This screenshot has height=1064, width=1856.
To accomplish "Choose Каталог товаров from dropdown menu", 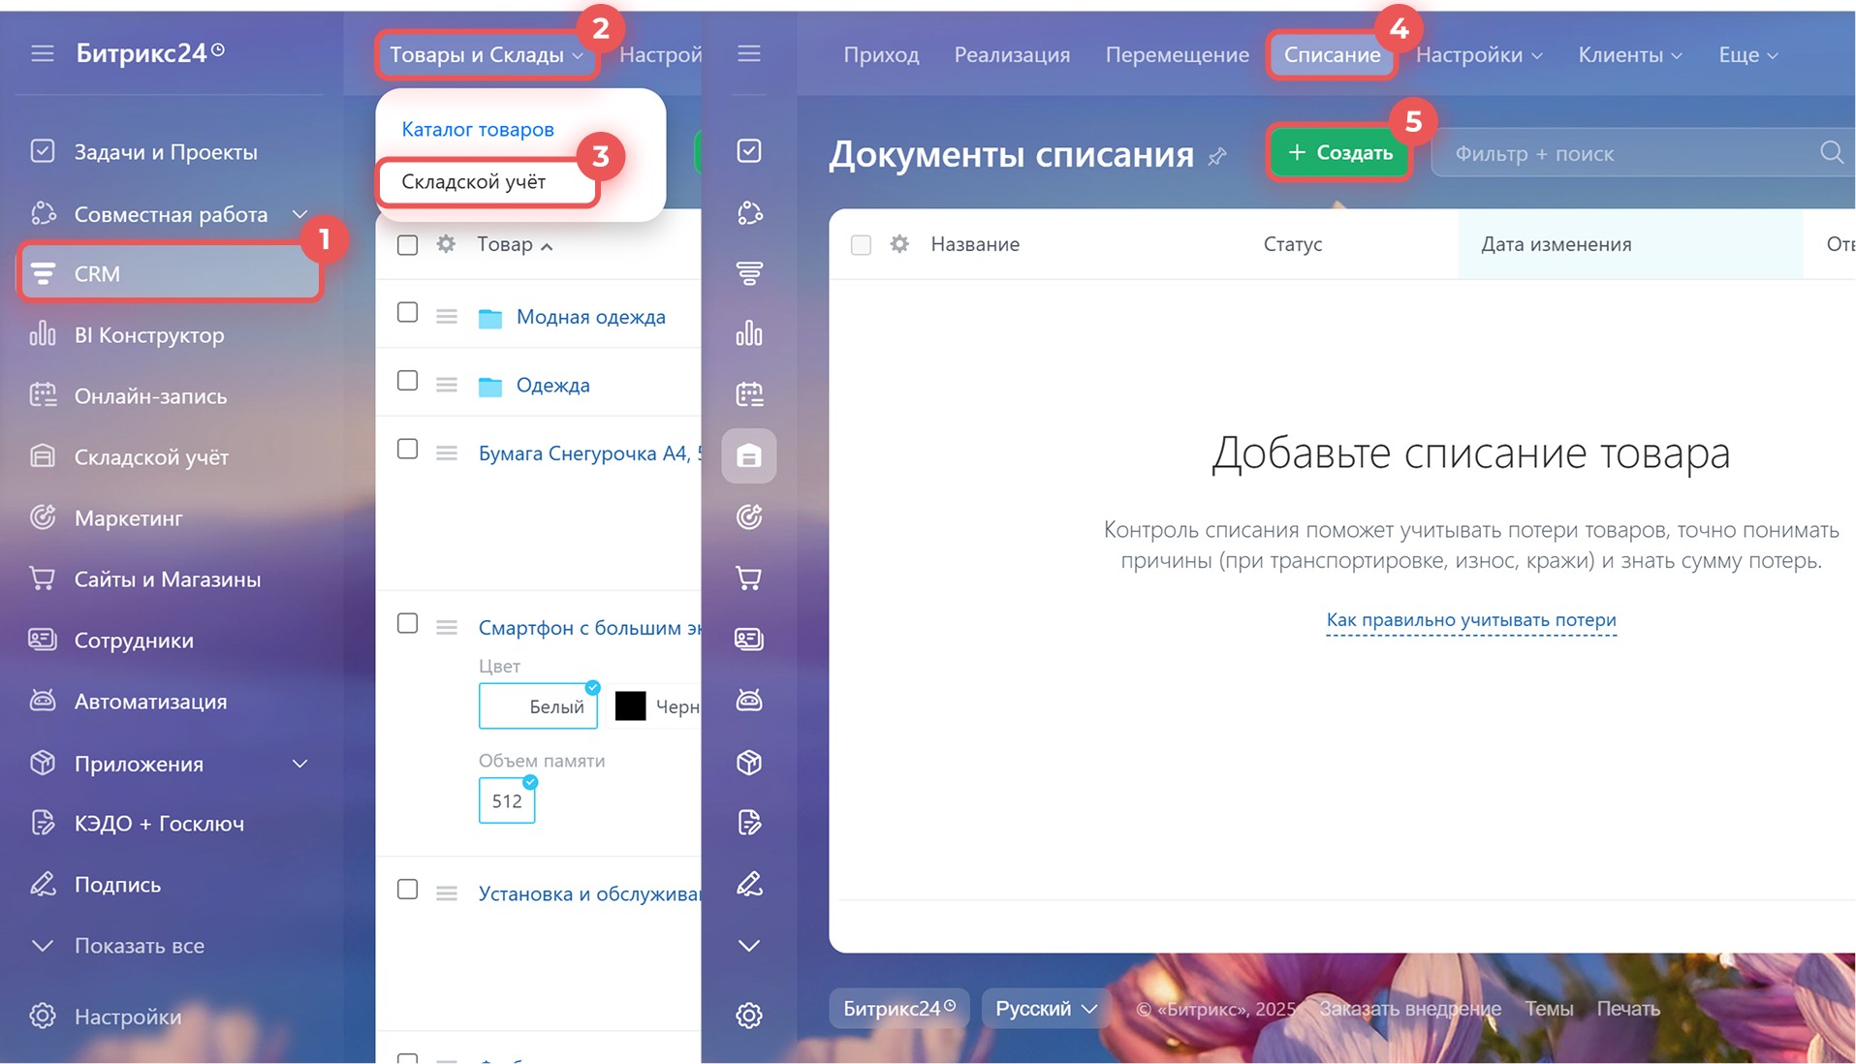I will pyautogui.click(x=478, y=129).
